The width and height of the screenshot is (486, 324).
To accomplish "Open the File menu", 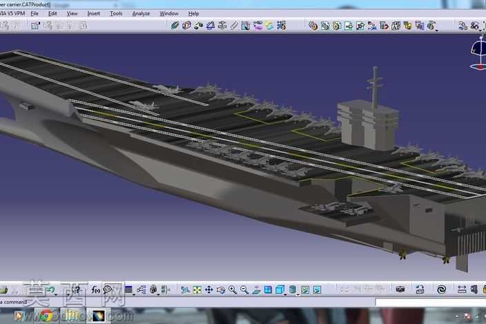I will pyautogui.click(x=35, y=14).
